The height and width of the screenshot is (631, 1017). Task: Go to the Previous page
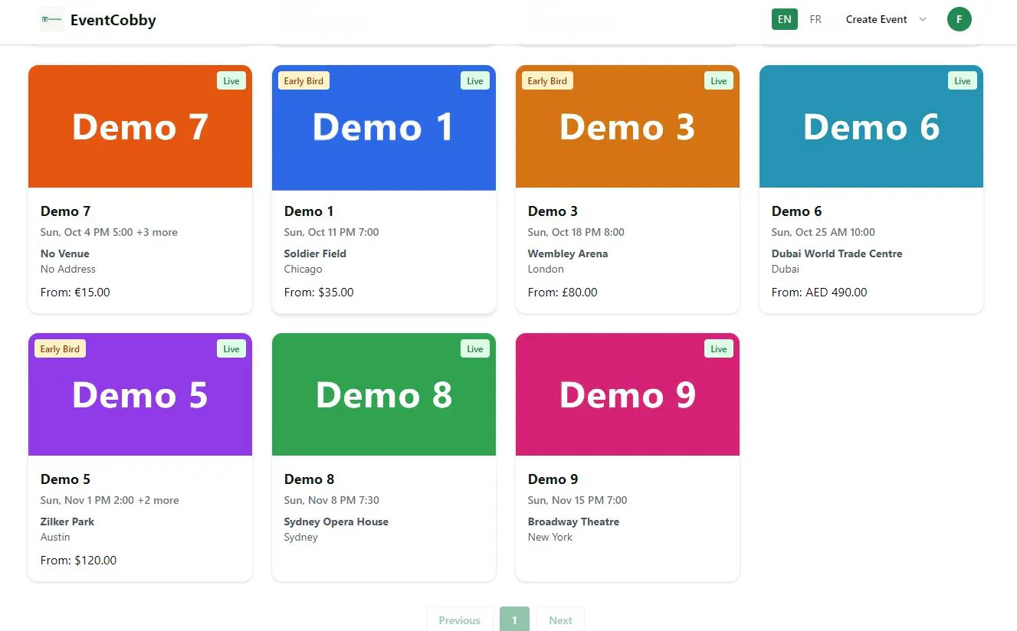(460, 620)
